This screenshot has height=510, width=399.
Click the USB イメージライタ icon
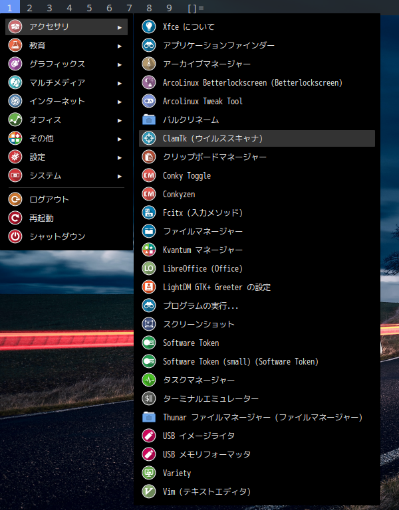[149, 436]
